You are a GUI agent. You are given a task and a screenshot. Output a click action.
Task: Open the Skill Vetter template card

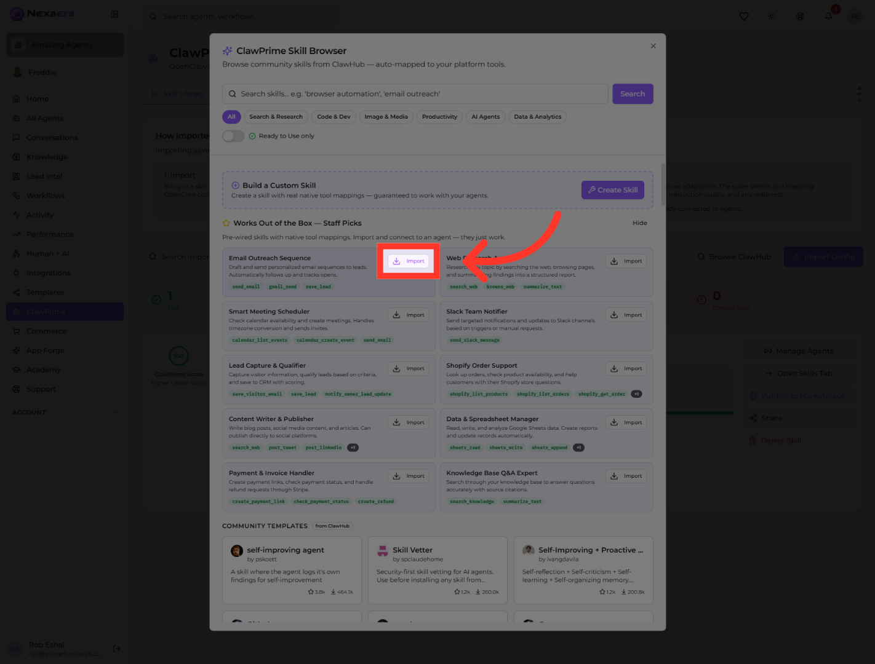click(437, 570)
